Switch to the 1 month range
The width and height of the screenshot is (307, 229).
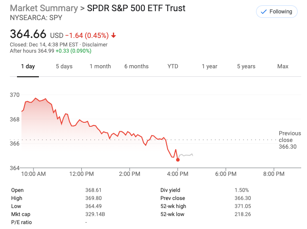tap(100, 67)
